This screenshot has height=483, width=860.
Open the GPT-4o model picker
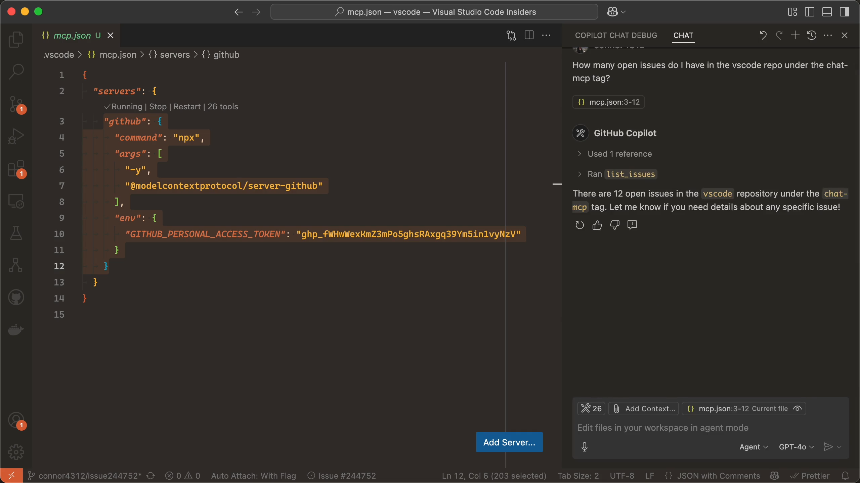coord(796,447)
